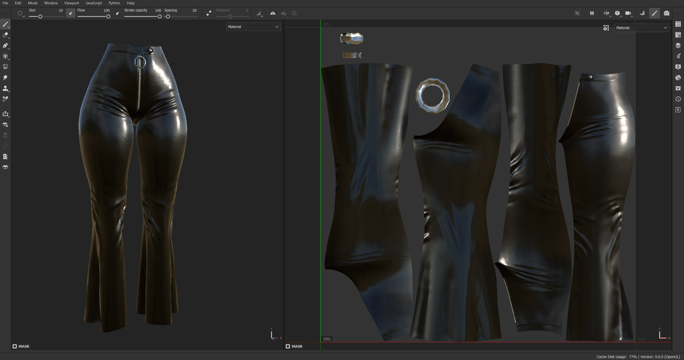Select the Eraser tool
The height and width of the screenshot is (360, 684).
tap(5, 35)
